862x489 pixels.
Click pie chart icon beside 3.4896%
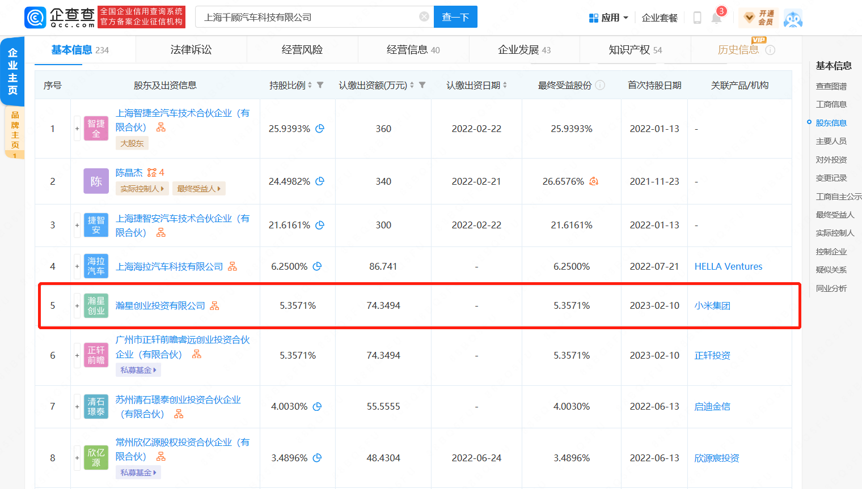[317, 458]
